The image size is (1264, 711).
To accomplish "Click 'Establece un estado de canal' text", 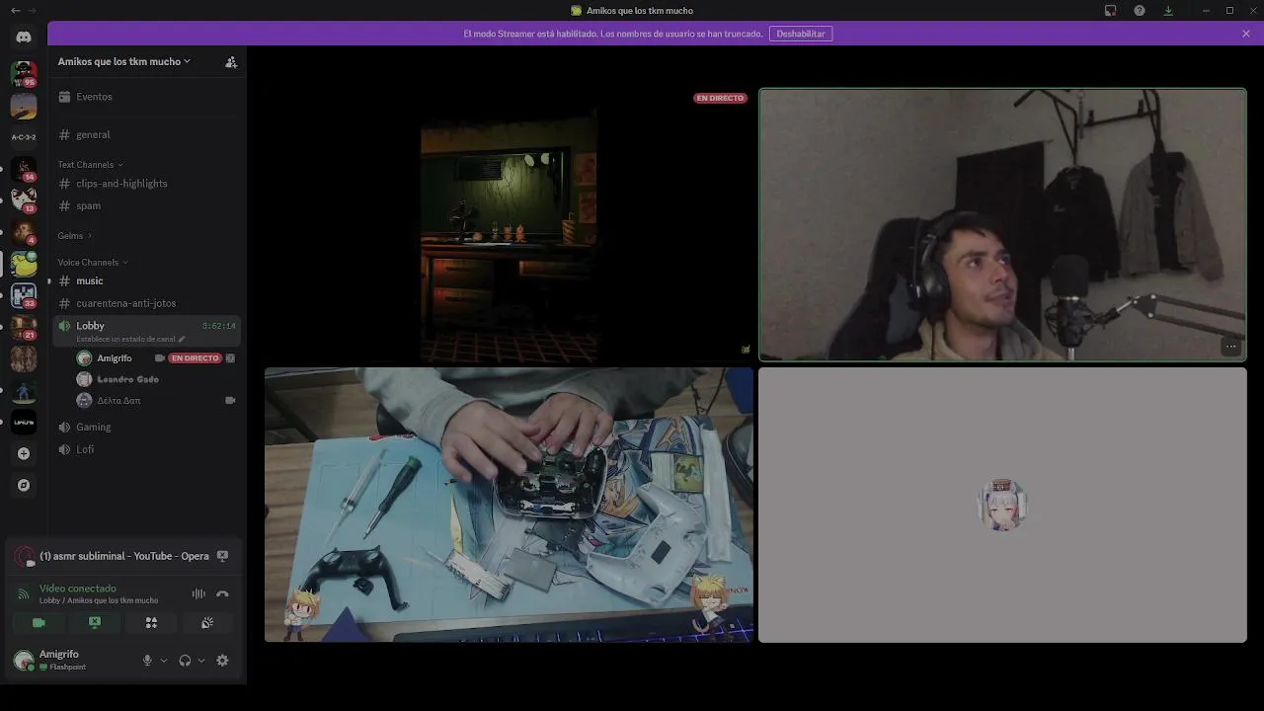I will pos(125,339).
